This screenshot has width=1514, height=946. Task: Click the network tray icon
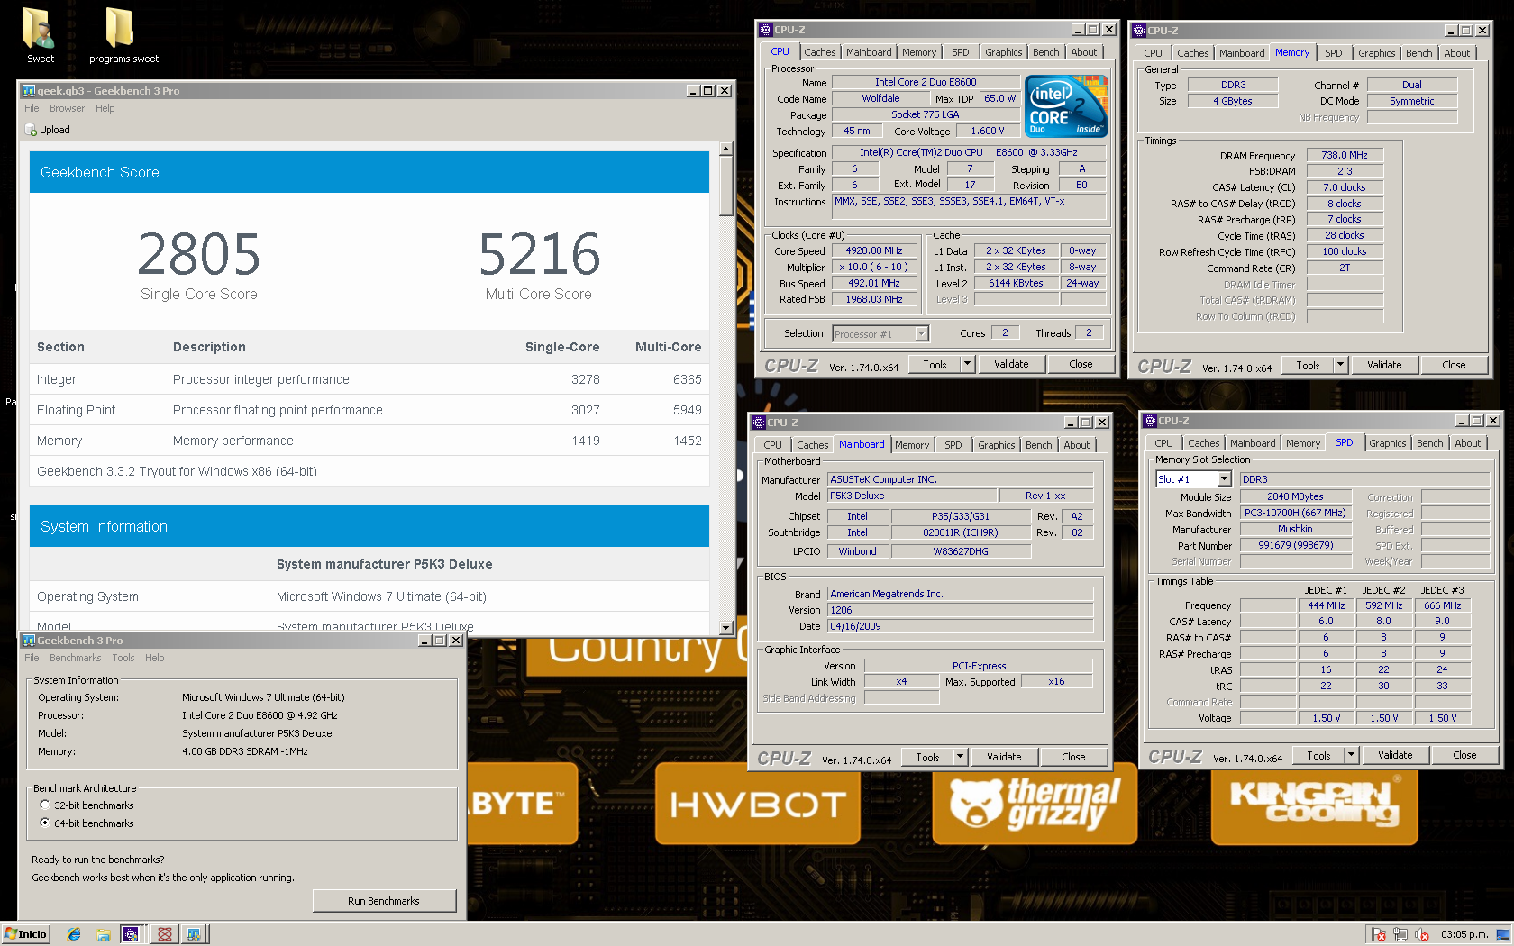[1400, 935]
